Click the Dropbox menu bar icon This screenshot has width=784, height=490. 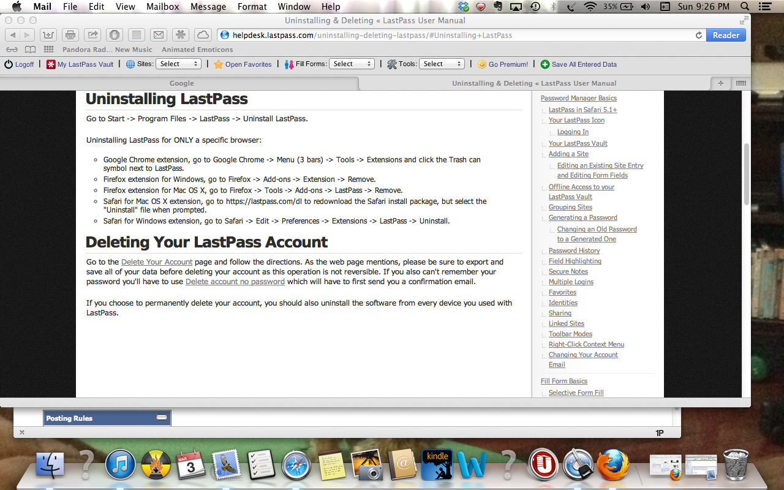(464, 7)
